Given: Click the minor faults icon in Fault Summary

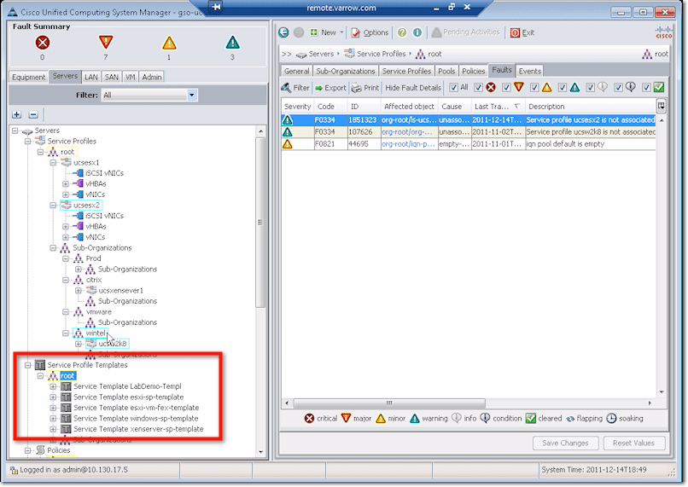Looking at the screenshot, I should (x=169, y=43).
